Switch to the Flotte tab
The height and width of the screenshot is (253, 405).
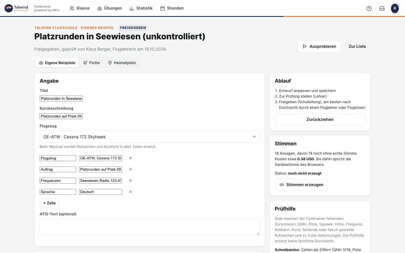coord(91,63)
